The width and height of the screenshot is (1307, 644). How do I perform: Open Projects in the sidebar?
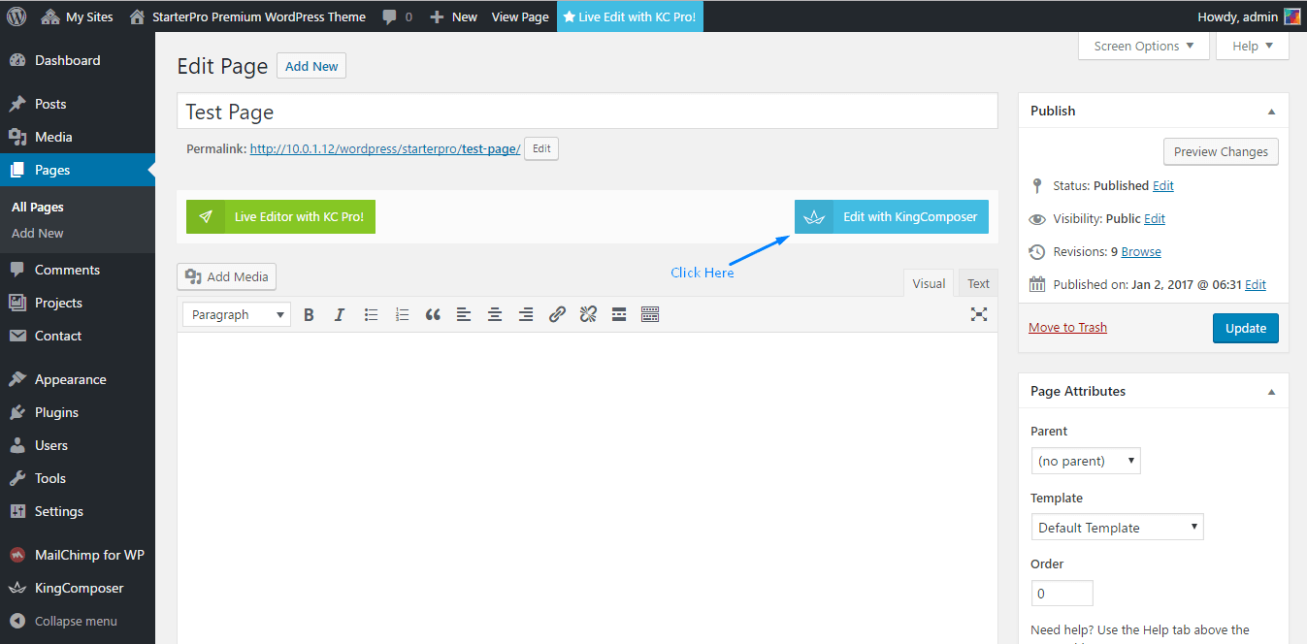coord(78,303)
